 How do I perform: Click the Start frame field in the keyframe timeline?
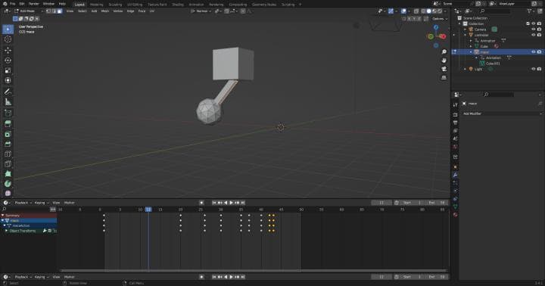click(412, 203)
